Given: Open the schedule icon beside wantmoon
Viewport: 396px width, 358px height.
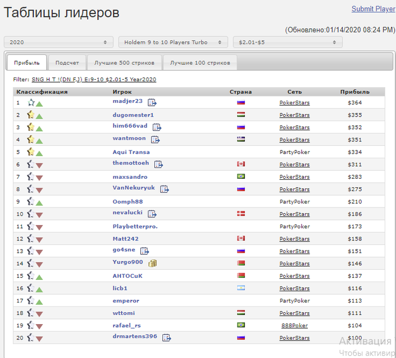Looking at the screenshot, I should click(x=156, y=139).
